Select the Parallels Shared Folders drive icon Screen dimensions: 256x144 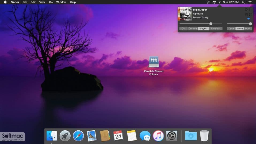154,62
